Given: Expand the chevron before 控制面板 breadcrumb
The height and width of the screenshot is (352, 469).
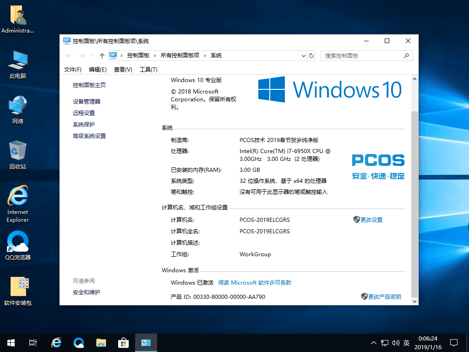Looking at the screenshot, I should click(121, 55).
